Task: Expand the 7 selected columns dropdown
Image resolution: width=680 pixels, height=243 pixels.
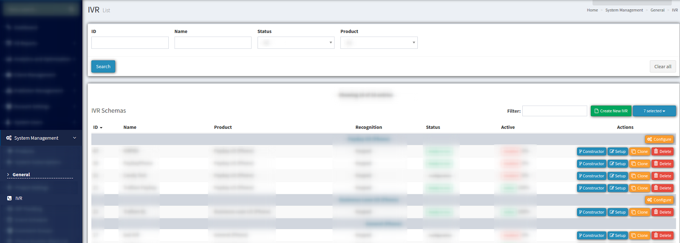Action: [654, 111]
